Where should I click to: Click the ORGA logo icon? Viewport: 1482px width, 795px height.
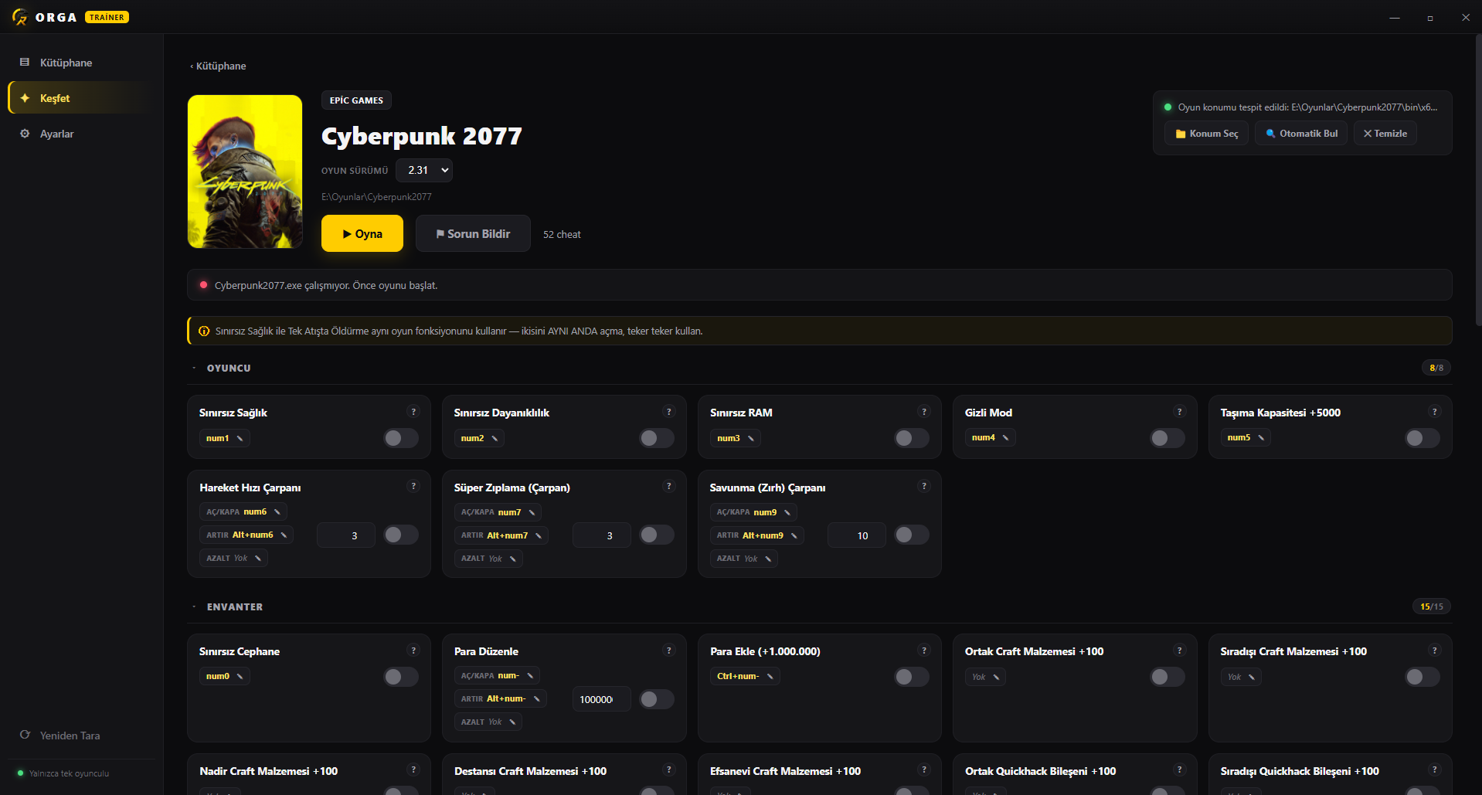click(20, 16)
